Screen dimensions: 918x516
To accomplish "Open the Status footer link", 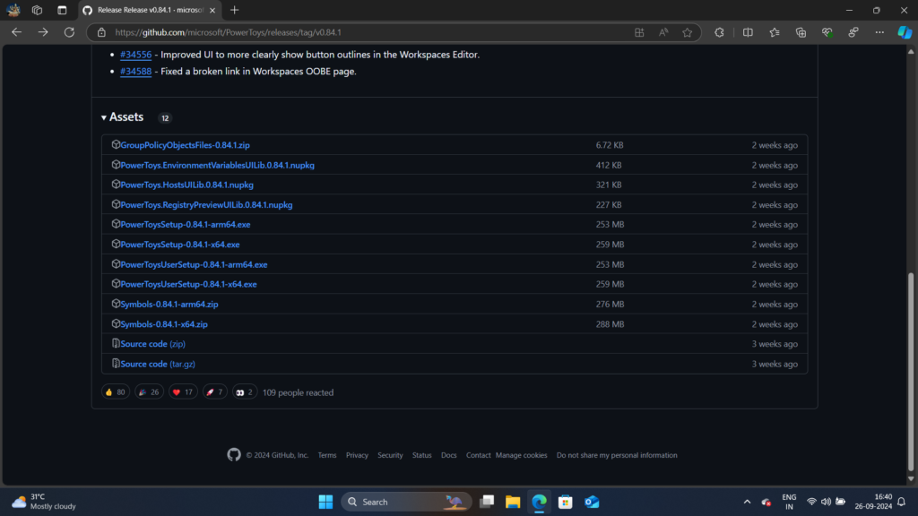I will (x=421, y=455).
